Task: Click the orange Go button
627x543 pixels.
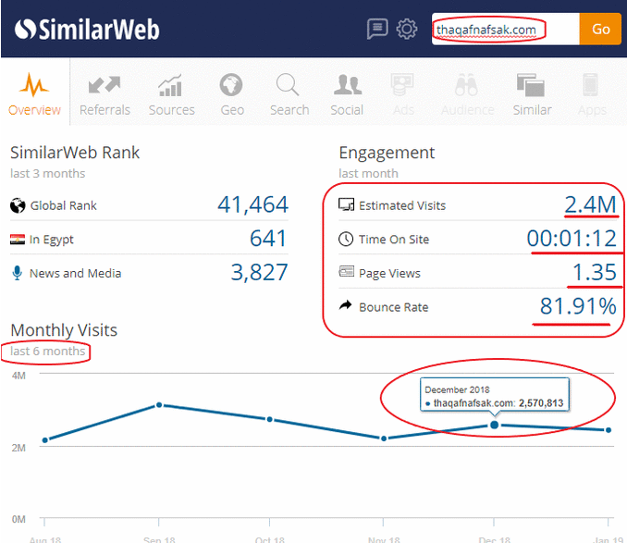Action: click(x=600, y=30)
